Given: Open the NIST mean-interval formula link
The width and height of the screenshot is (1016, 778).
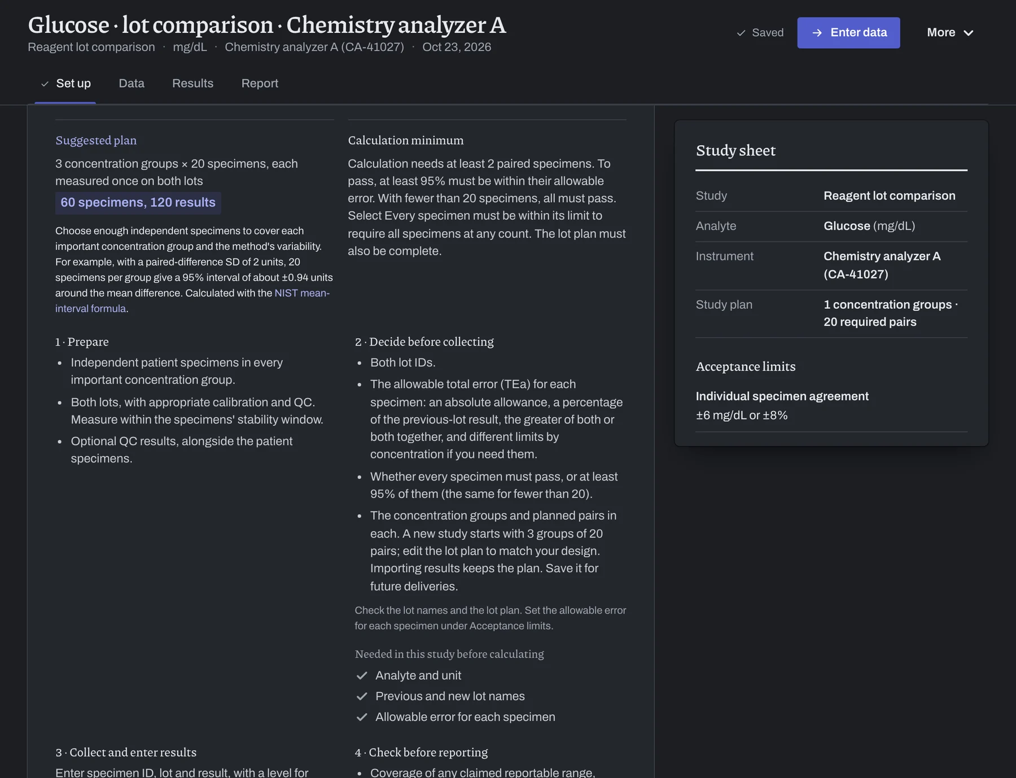Looking at the screenshot, I should (x=192, y=301).
